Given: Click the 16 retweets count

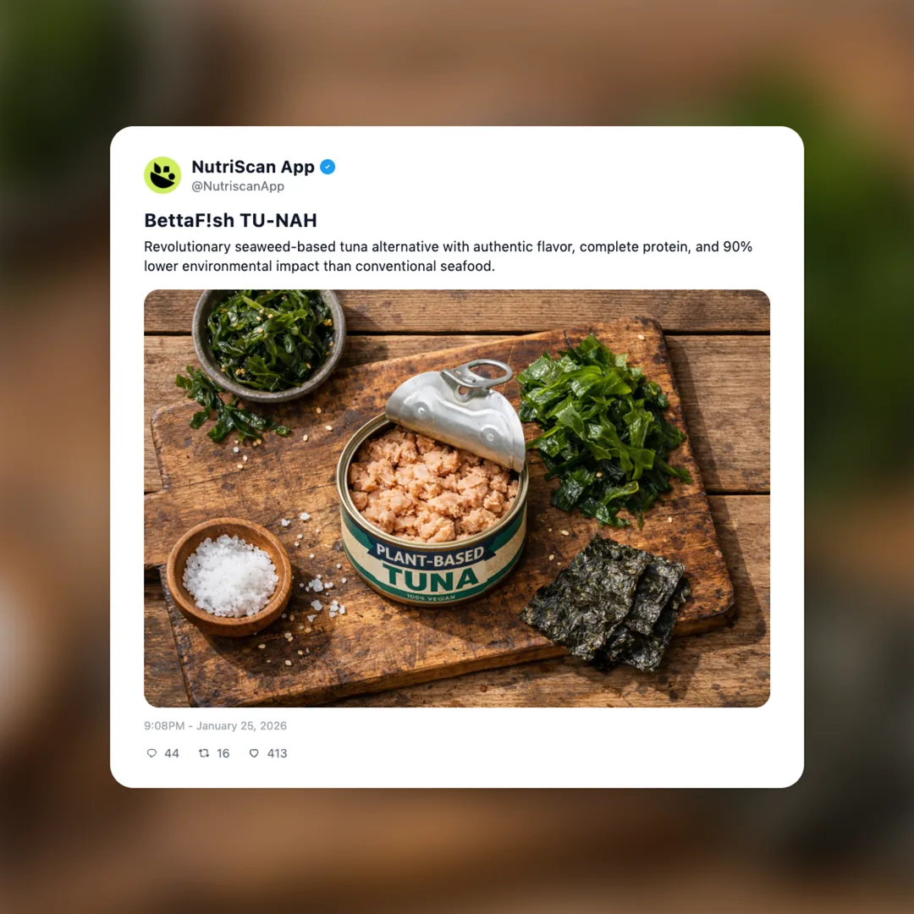Looking at the screenshot, I should pos(223,753).
